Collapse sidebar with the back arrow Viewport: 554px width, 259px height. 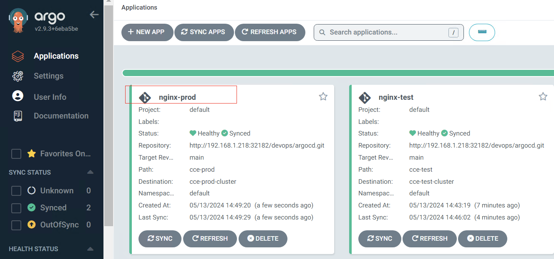pos(94,15)
